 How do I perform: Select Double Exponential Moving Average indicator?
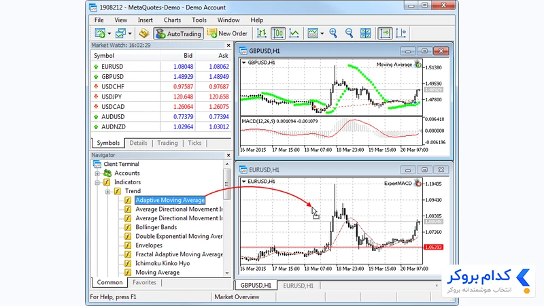click(x=179, y=236)
